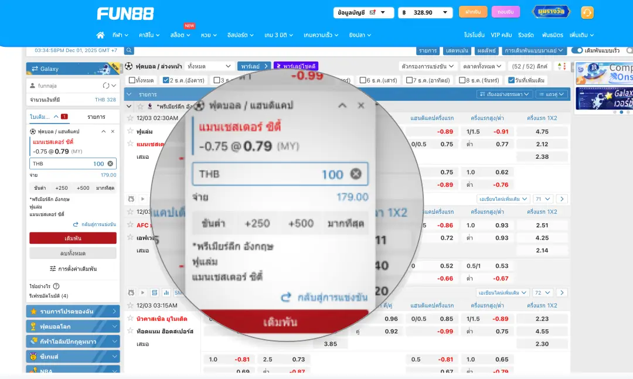Image resolution: width=633 pixels, height=379 pixels.
Task: Toggle the เดิมพันแบบเร็ว quick bet switch
Action: pyautogui.click(x=577, y=50)
